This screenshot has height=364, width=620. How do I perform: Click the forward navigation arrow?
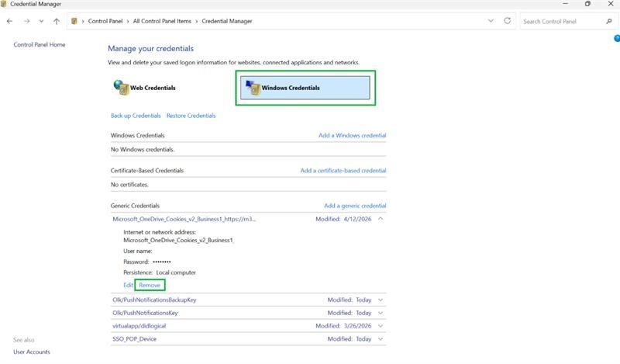(x=26, y=22)
